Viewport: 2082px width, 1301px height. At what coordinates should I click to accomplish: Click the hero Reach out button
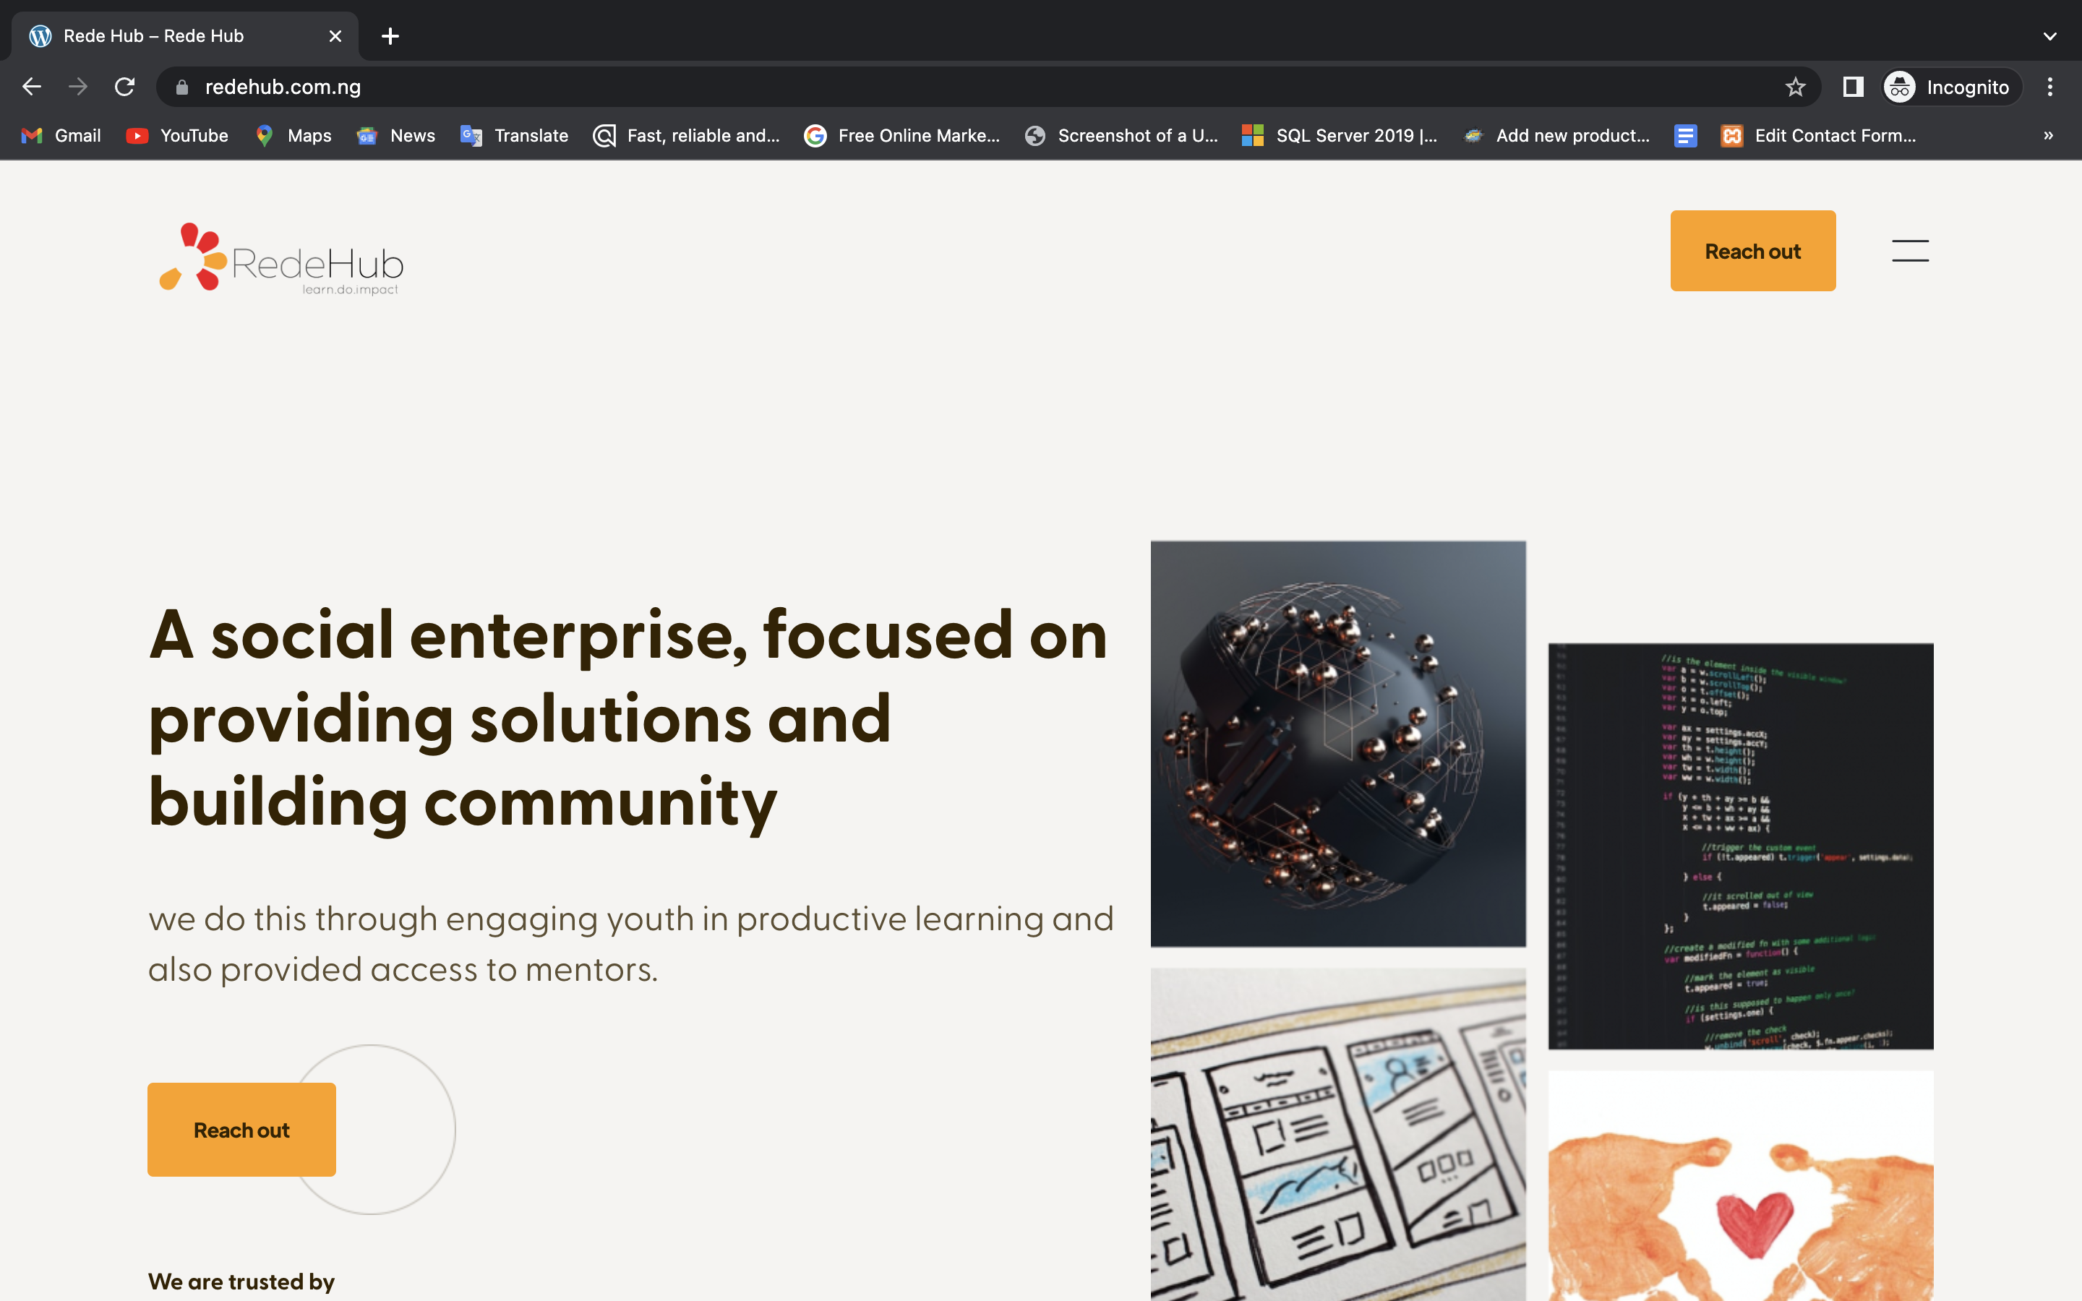[241, 1129]
